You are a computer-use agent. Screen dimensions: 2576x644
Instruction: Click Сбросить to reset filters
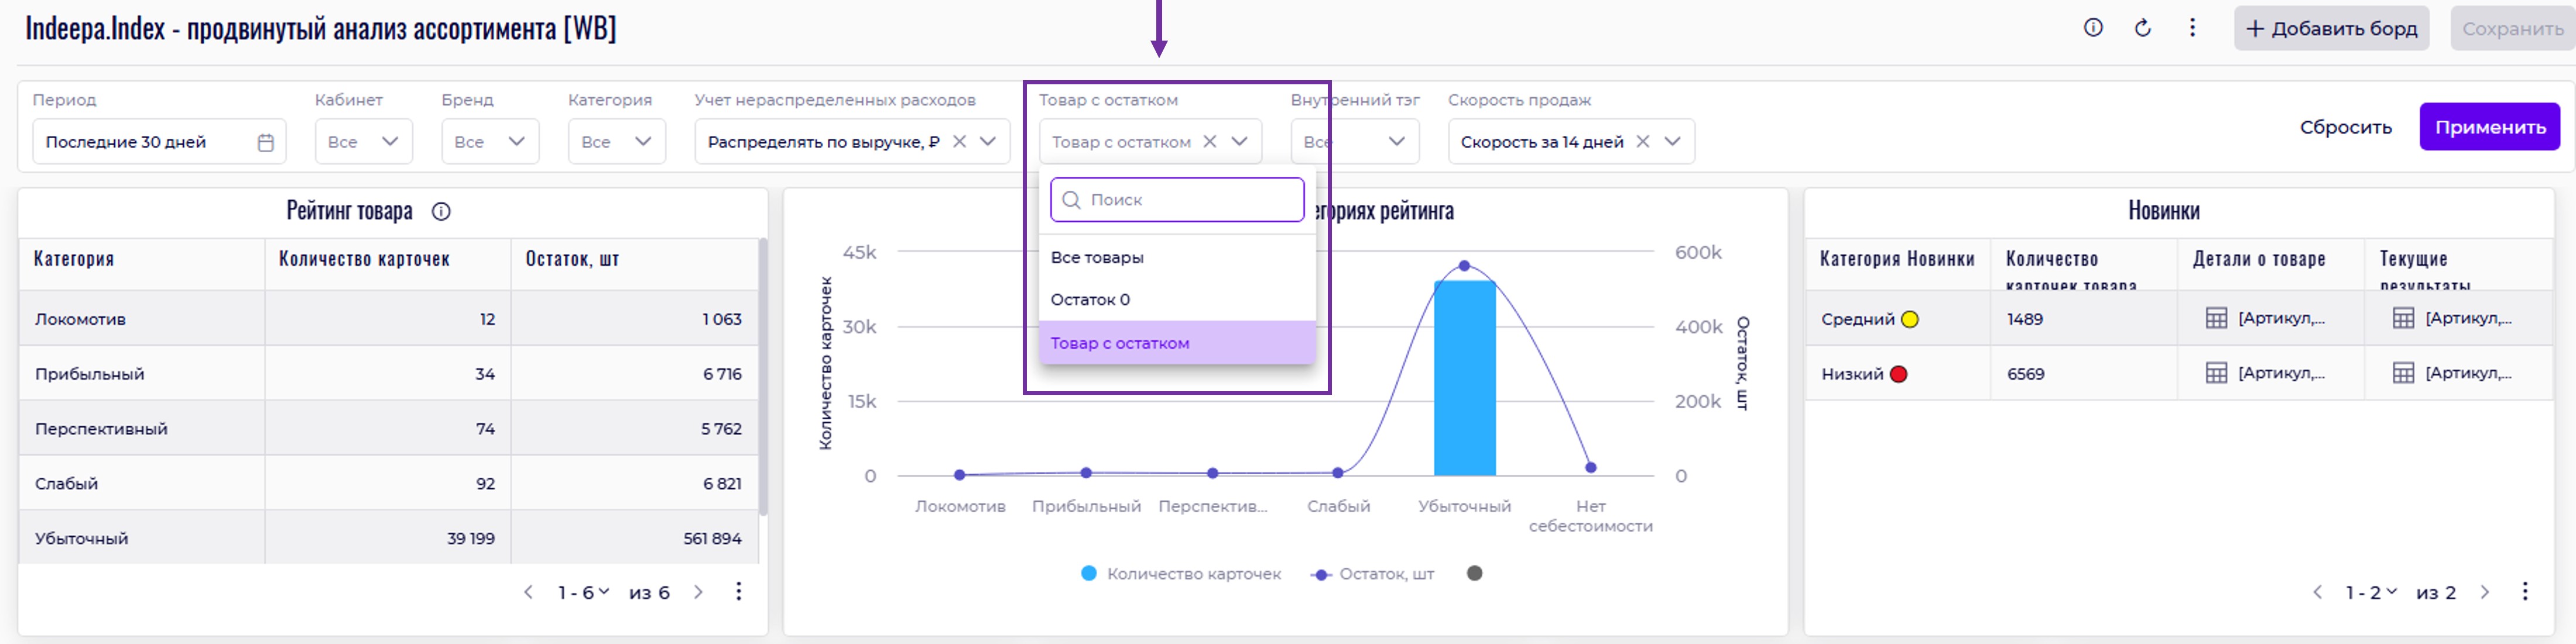2345,127
